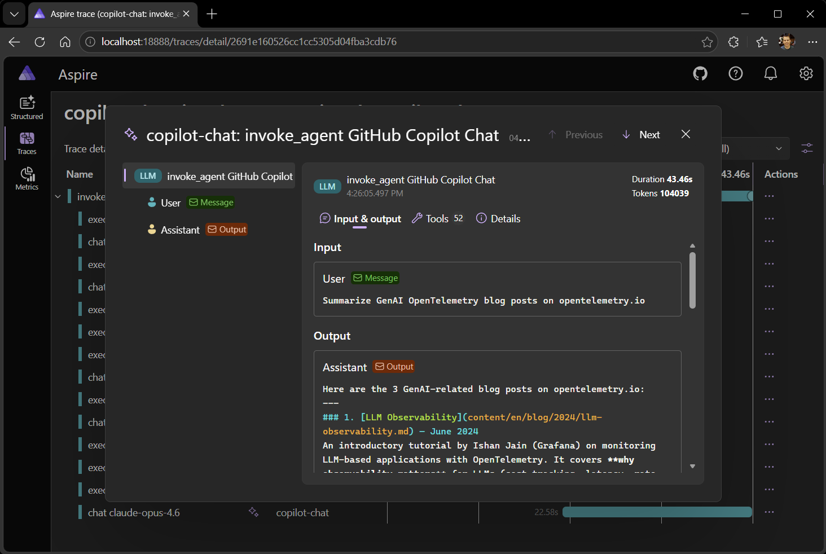Go to browser Home page
This screenshot has width=826, height=554.
click(x=65, y=42)
